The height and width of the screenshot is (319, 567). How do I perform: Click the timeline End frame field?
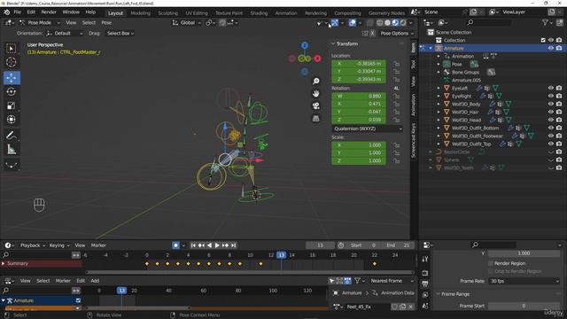click(398, 245)
